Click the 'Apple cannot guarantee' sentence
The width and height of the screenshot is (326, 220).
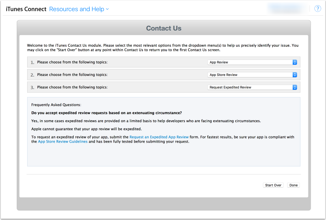[87, 129]
